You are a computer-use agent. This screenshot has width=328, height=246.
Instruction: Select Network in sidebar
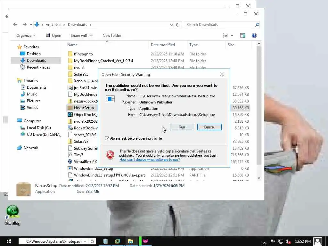pos(31,148)
